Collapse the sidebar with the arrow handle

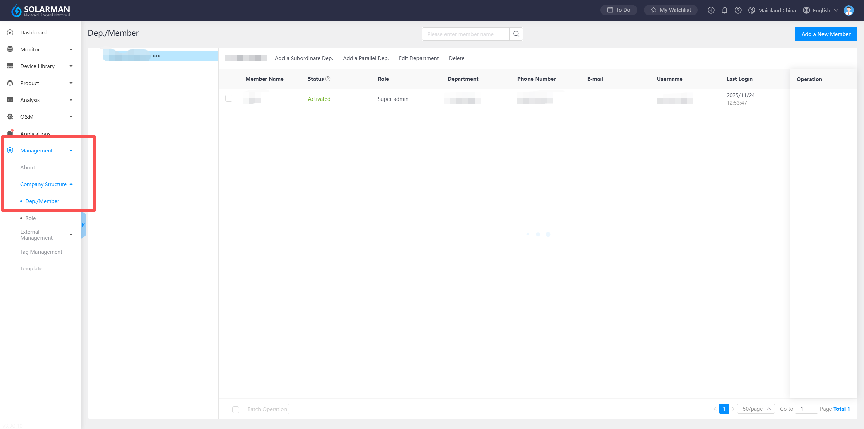coord(83,225)
